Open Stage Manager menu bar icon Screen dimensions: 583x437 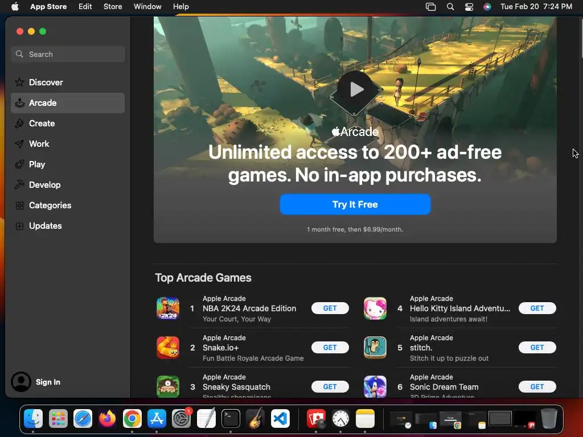(430, 6)
